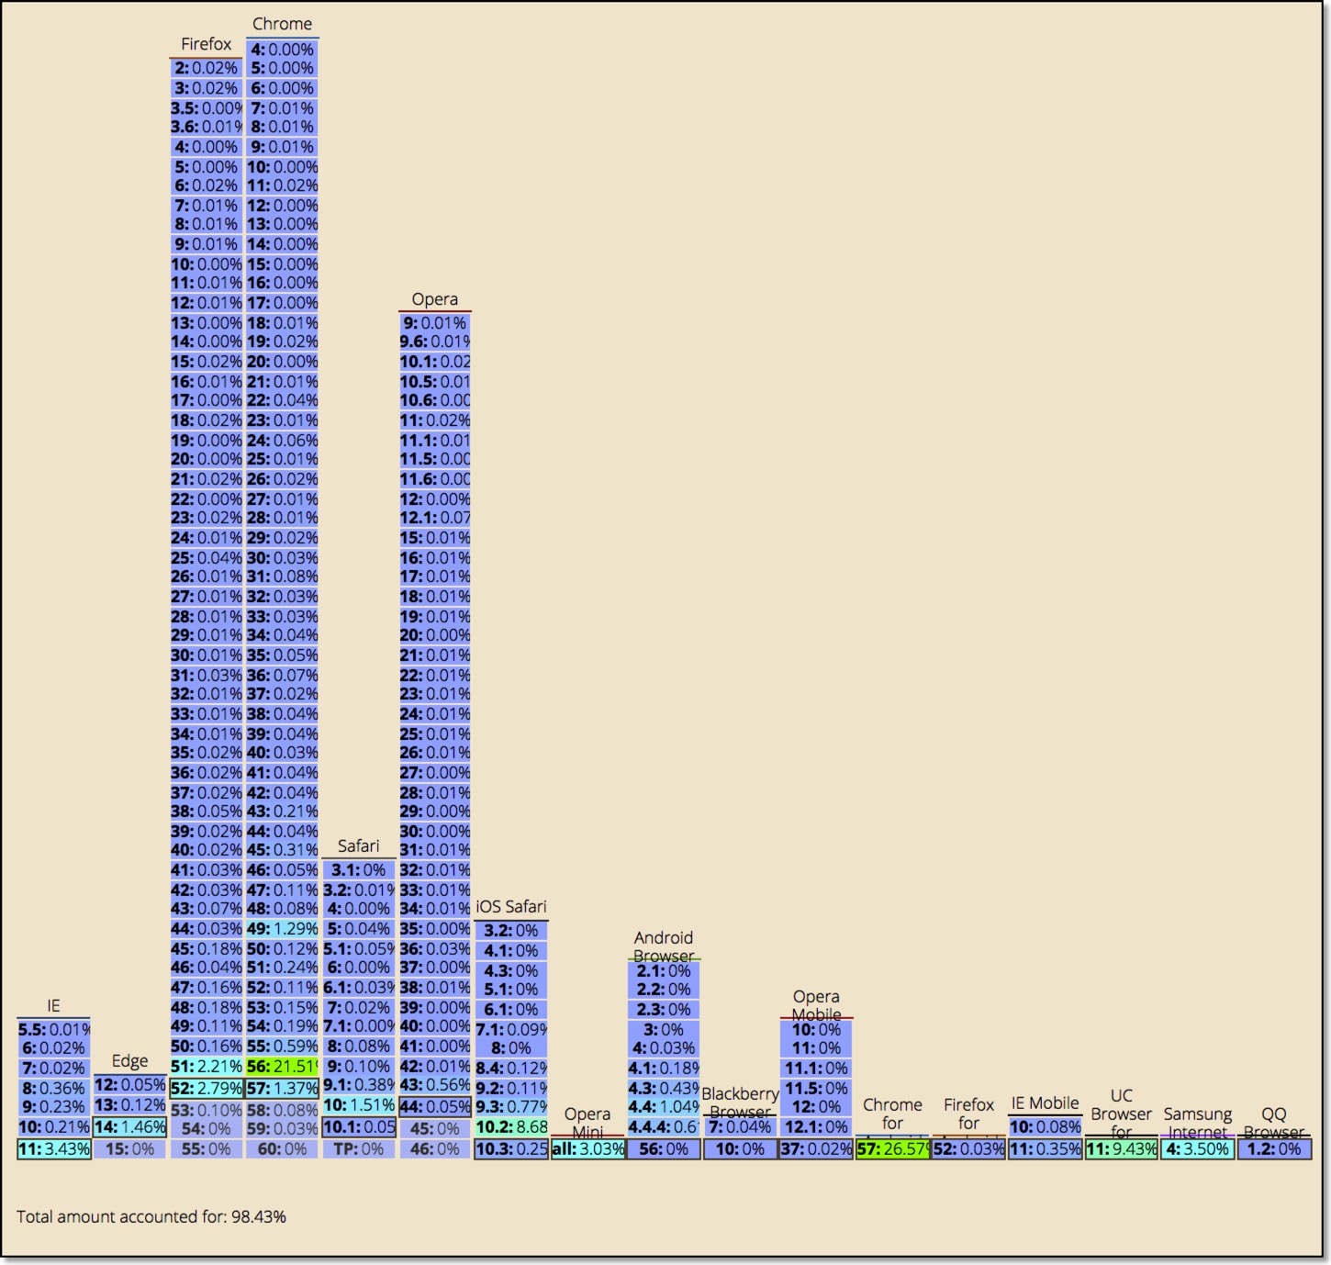Click Firefox for Android 52: 0.03% cell

pos(968,1148)
